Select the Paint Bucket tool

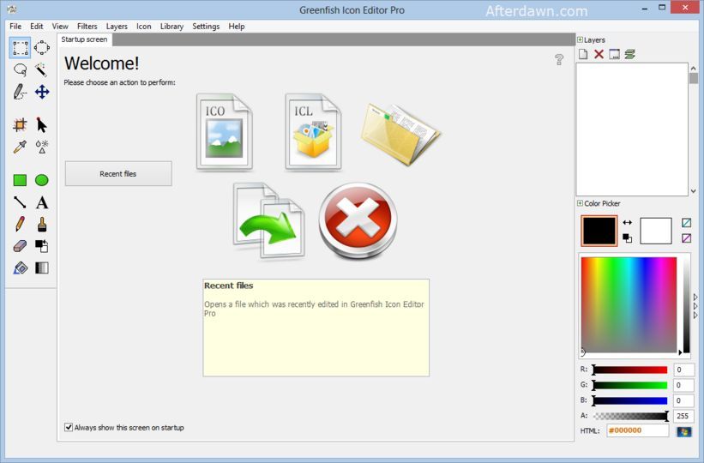pyautogui.click(x=21, y=268)
